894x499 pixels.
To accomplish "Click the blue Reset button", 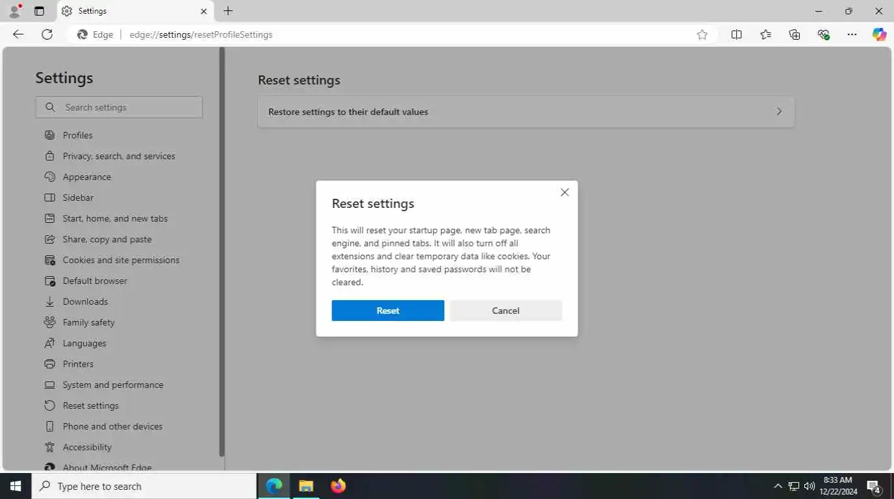I will point(388,311).
